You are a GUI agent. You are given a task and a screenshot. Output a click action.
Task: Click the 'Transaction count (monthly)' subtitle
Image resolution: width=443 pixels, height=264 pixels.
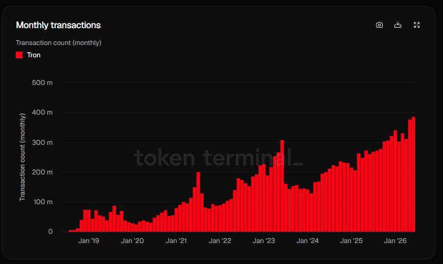coord(58,42)
